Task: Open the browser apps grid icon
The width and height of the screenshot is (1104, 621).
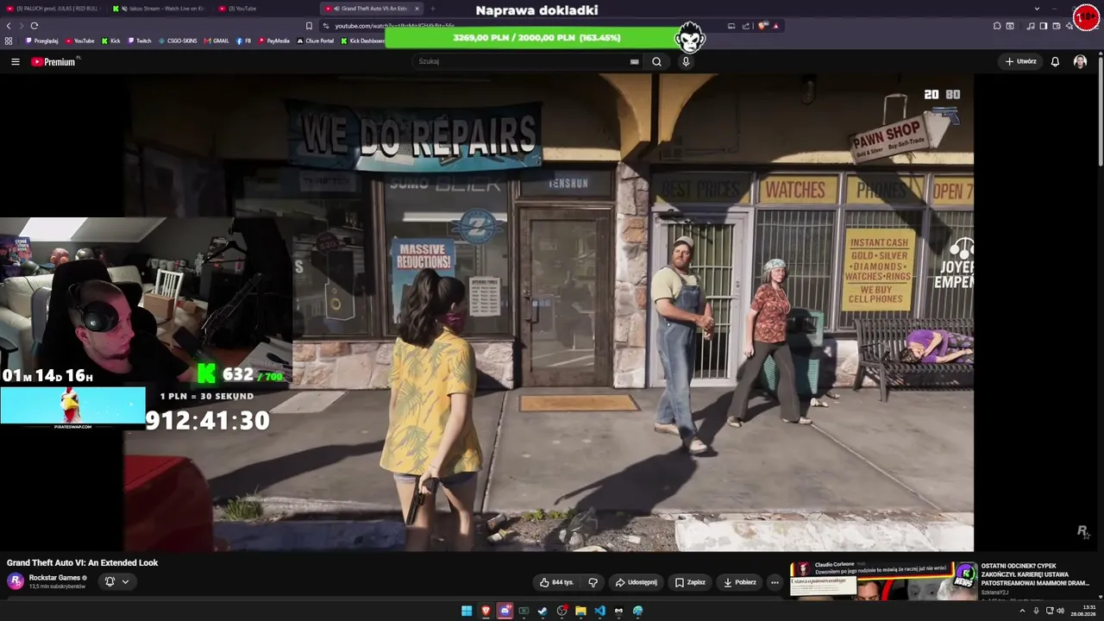Action: point(9,41)
